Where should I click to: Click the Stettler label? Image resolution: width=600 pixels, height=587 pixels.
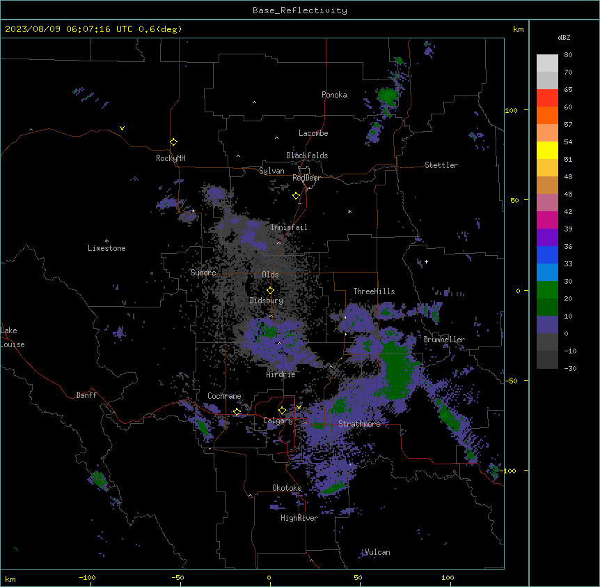tap(441, 165)
